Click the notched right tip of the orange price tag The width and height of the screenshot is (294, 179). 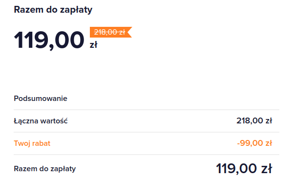129,32
